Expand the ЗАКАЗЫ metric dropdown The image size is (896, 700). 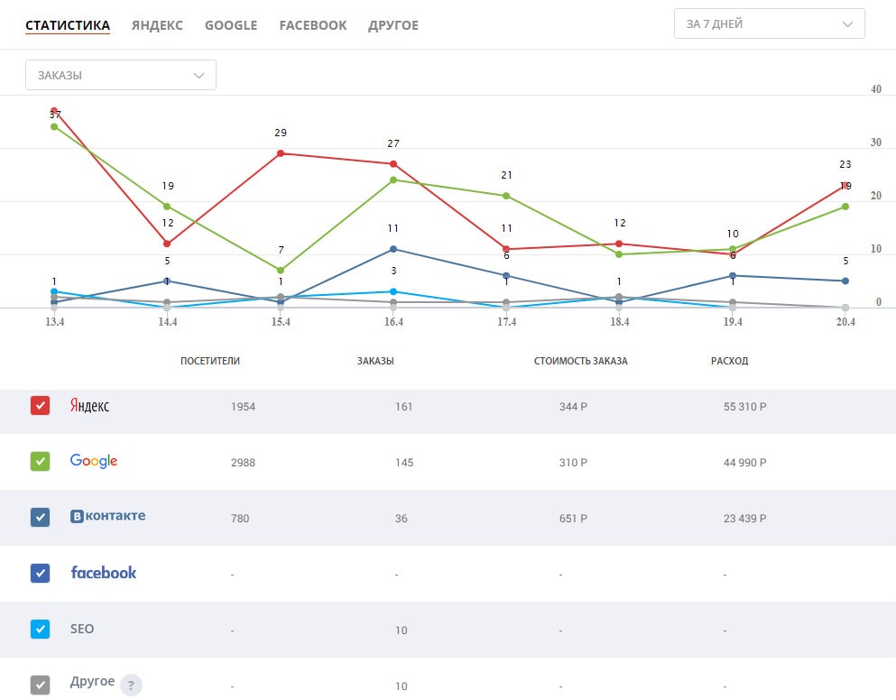coord(121,75)
